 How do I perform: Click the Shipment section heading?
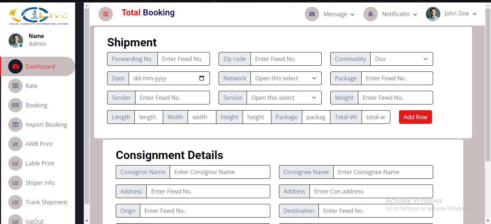coord(132,42)
